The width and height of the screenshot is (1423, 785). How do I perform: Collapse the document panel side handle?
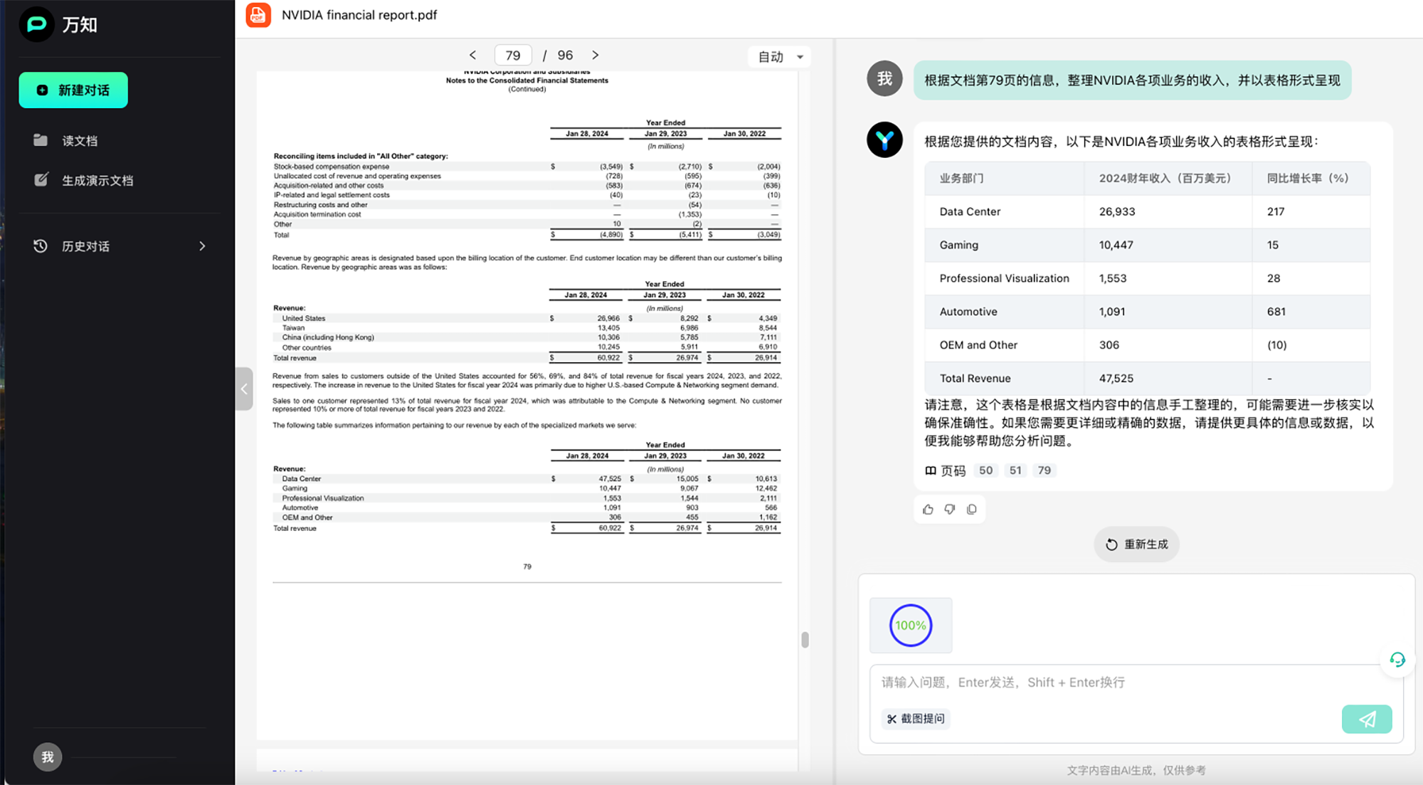click(244, 389)
